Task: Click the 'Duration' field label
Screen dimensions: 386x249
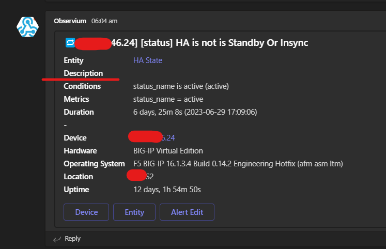Action: tap(79, 112)
